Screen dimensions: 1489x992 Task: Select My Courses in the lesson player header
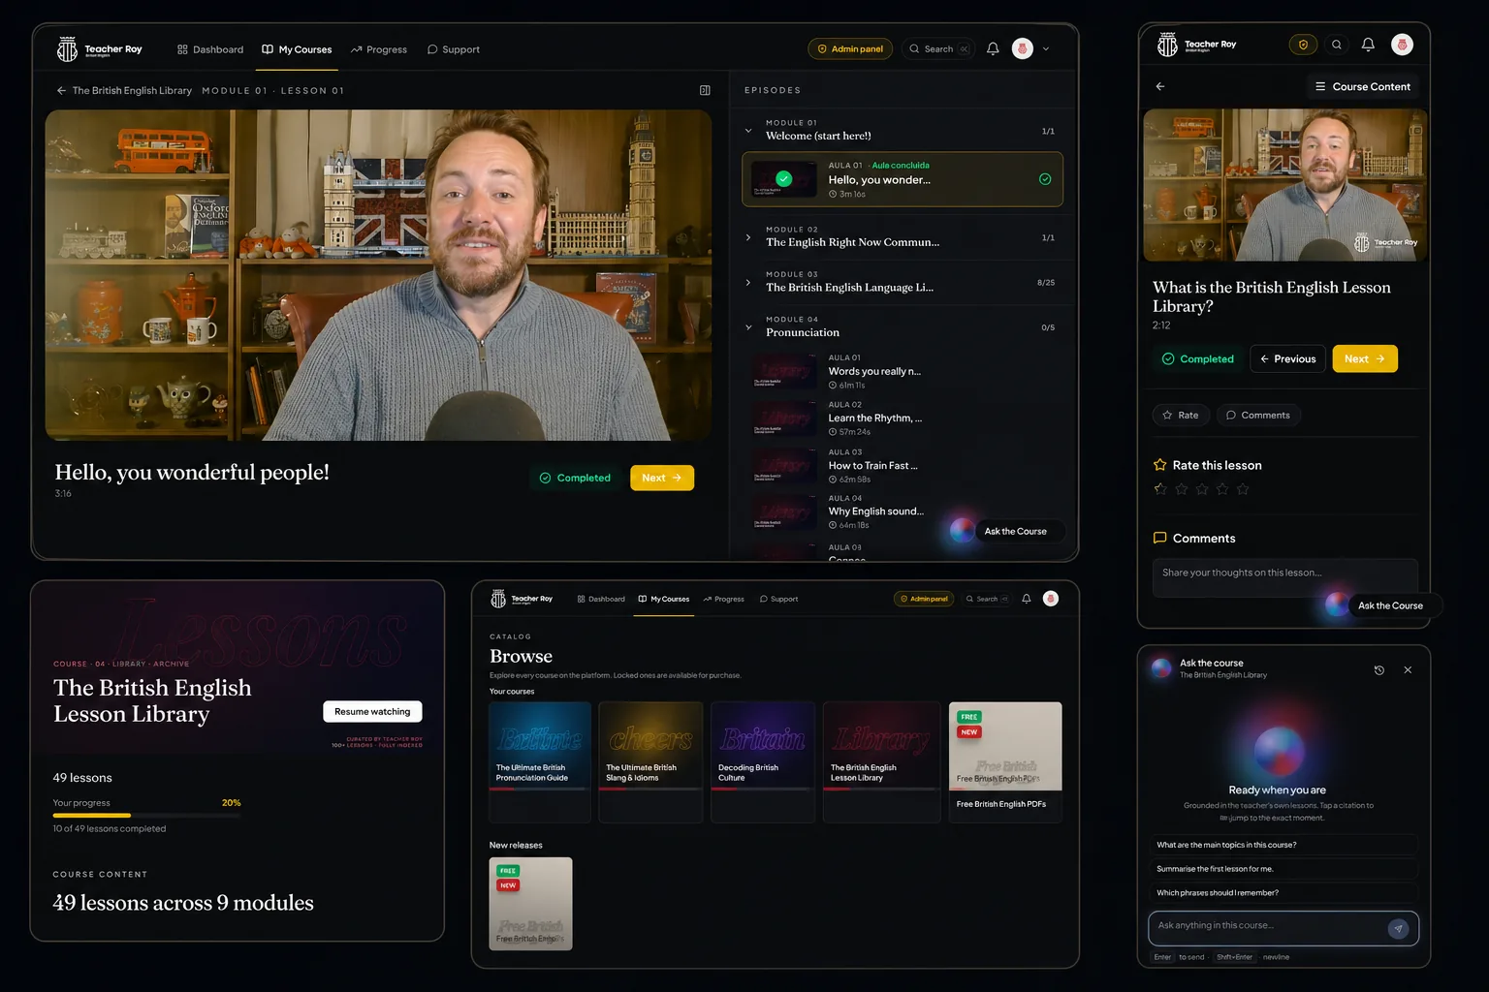click(x=297, y=49)
